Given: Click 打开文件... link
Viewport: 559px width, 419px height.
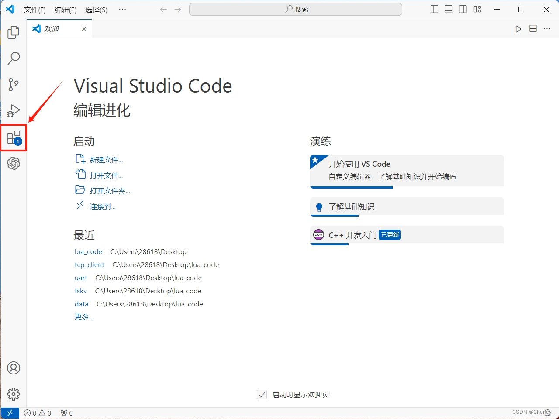Looking at the screenshot, I should [106, 175].
